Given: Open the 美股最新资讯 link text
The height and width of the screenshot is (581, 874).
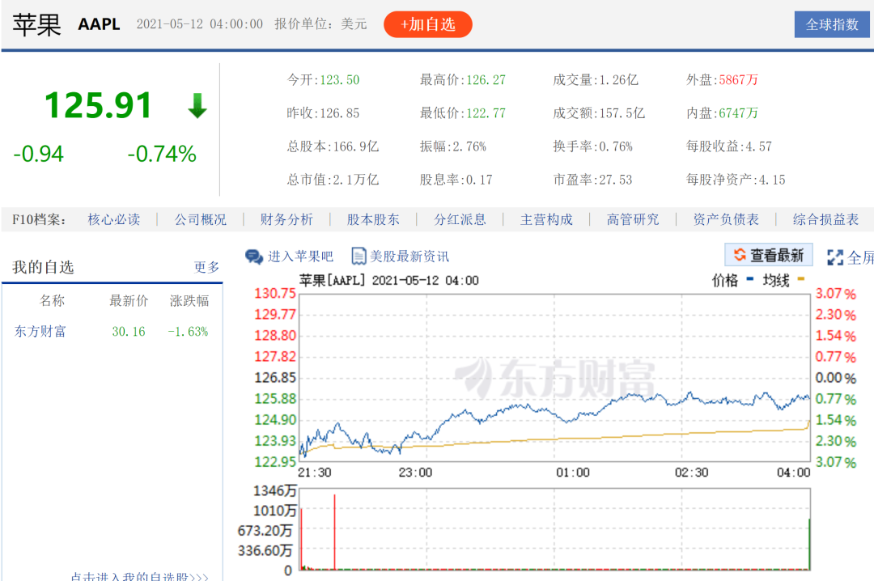Looking at the screenshot, I should click(409, 257).
